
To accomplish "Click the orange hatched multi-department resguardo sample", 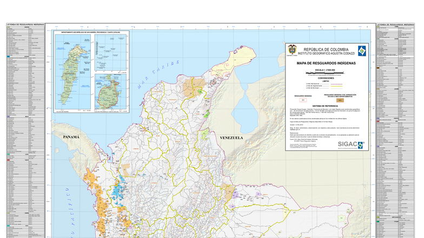I will [x=340, y=100].
